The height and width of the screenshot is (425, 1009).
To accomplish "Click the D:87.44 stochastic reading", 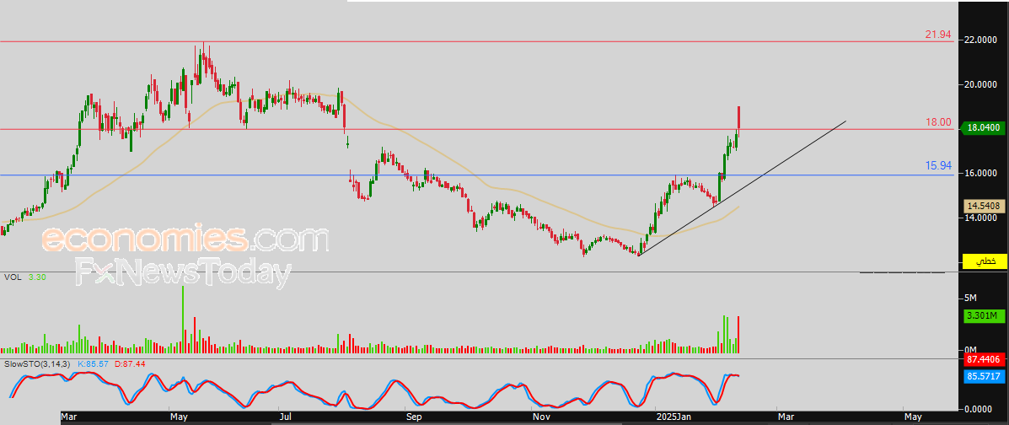I will (x=130, y=365).
